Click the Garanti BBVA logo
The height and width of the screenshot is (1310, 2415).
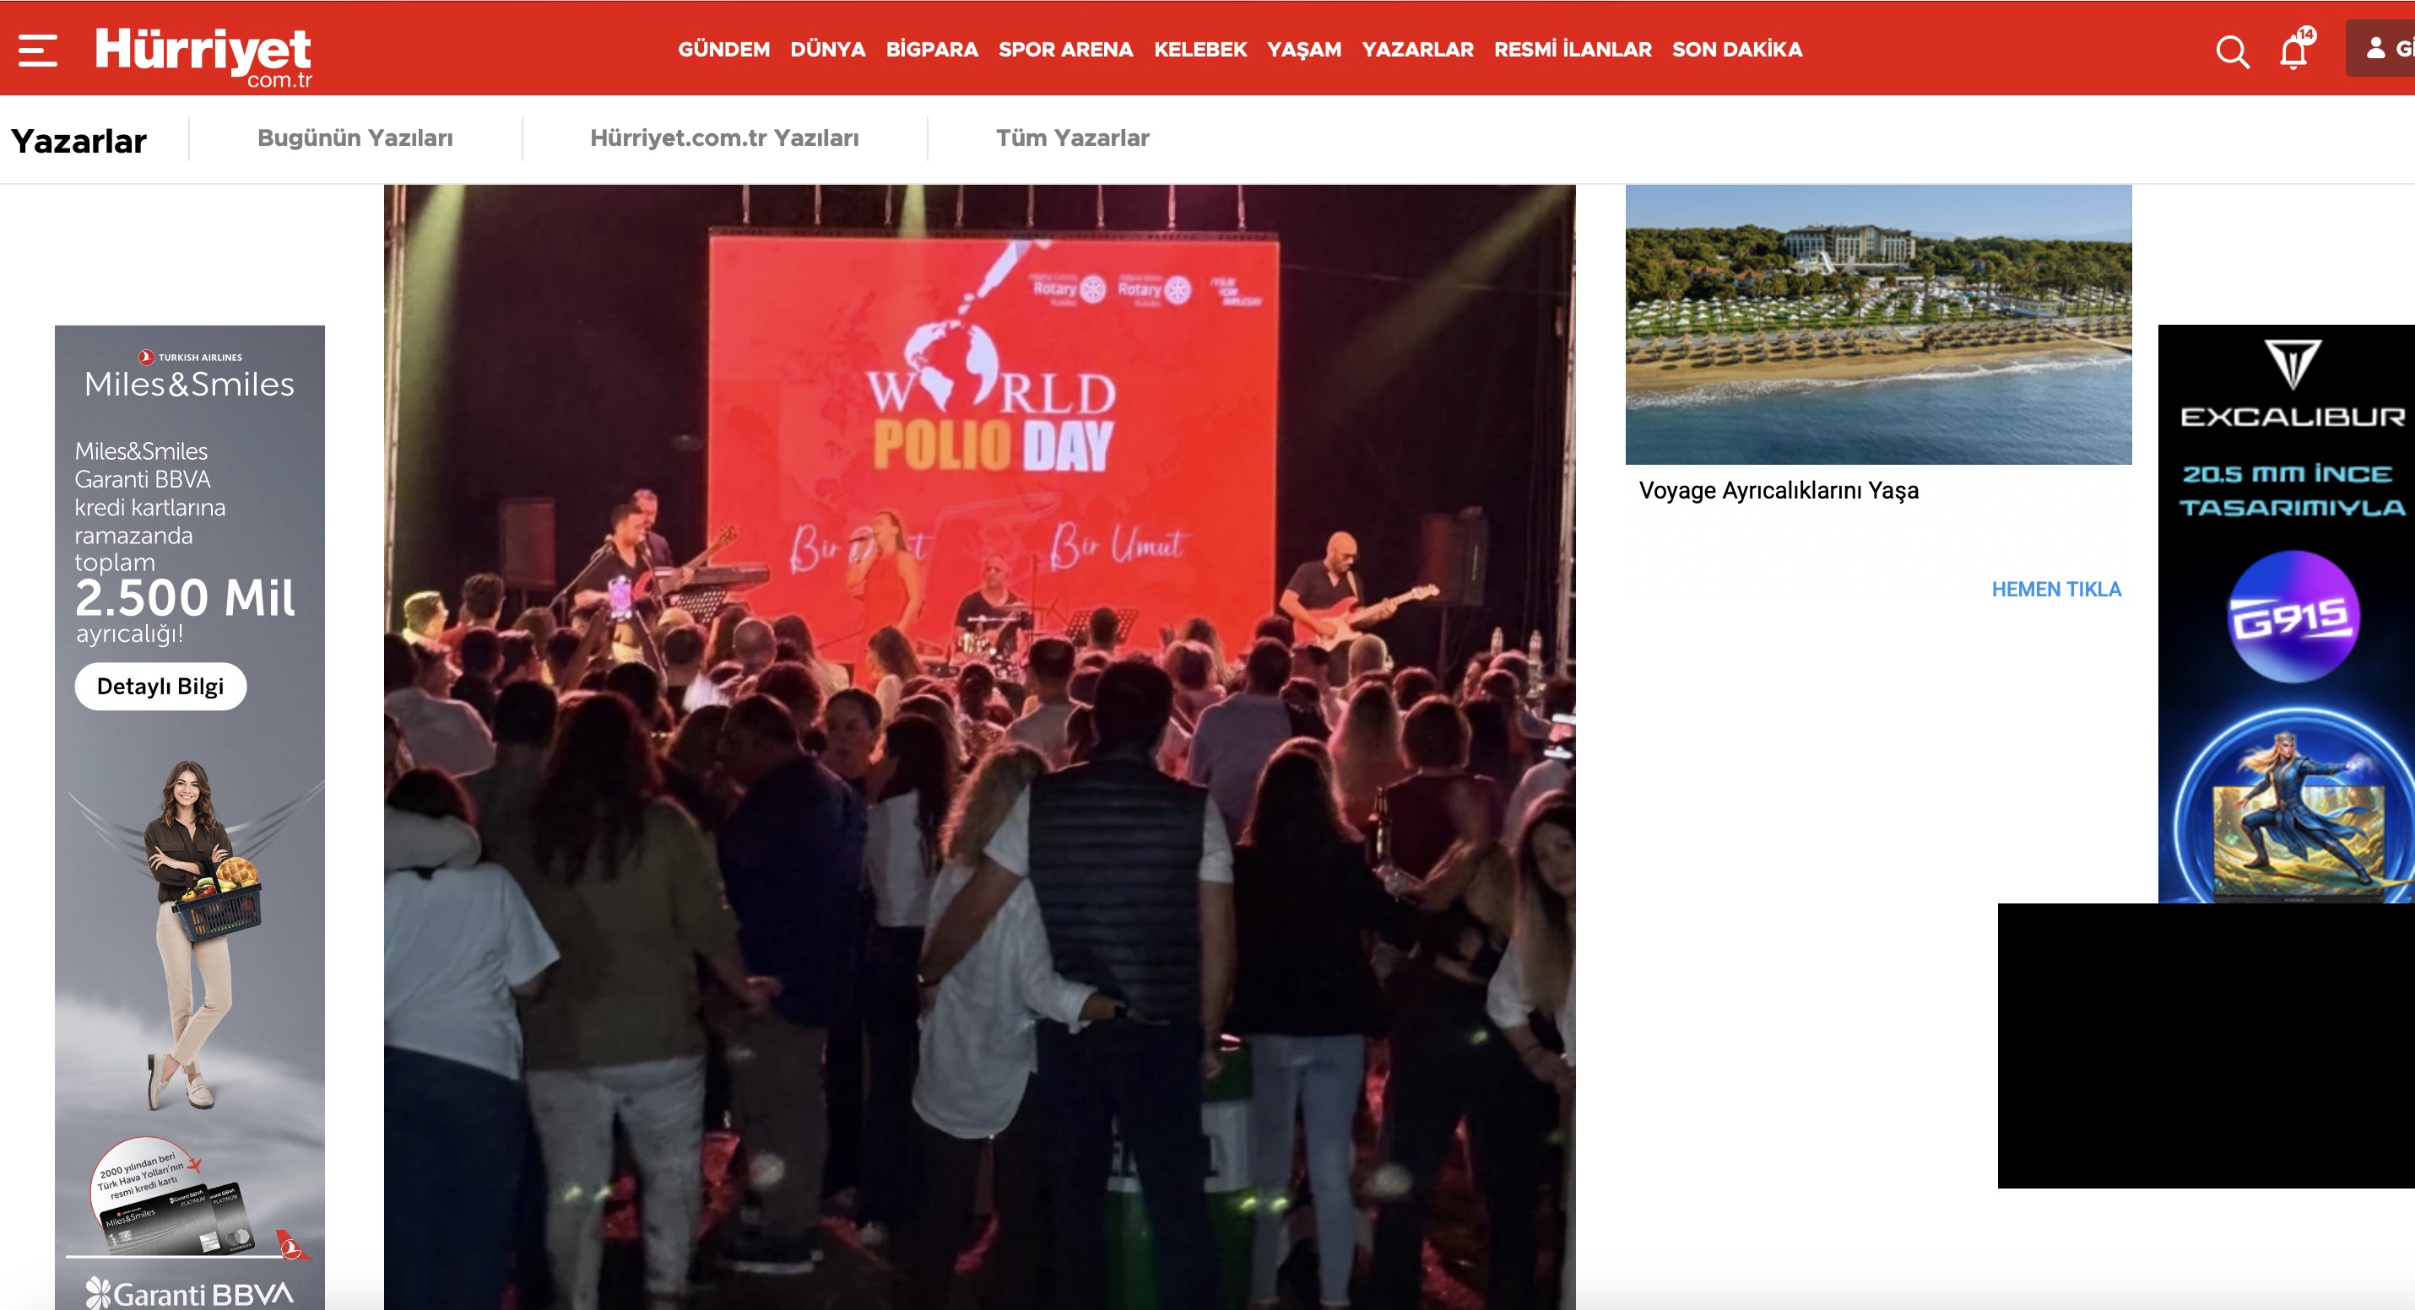coord(190,1293)
